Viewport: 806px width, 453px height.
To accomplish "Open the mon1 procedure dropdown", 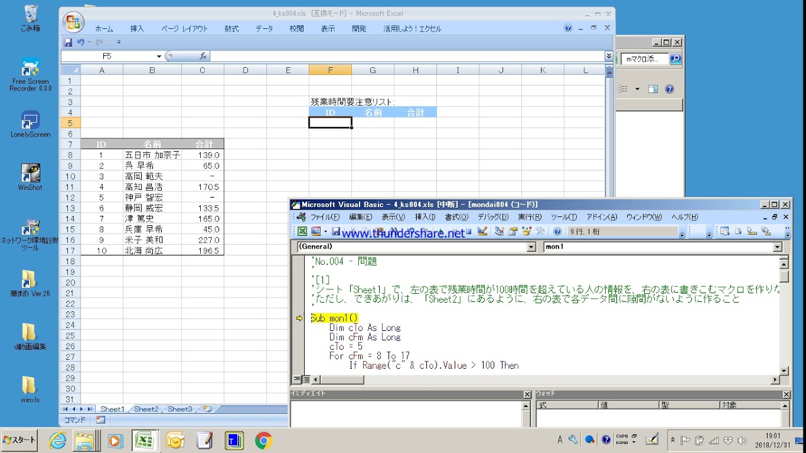I will click(776, 247).
